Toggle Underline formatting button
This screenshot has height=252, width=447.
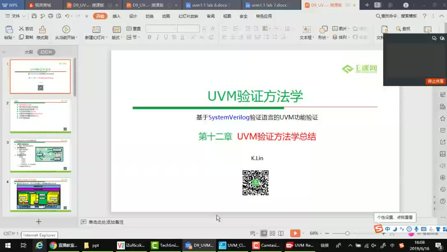click(166, 37)
